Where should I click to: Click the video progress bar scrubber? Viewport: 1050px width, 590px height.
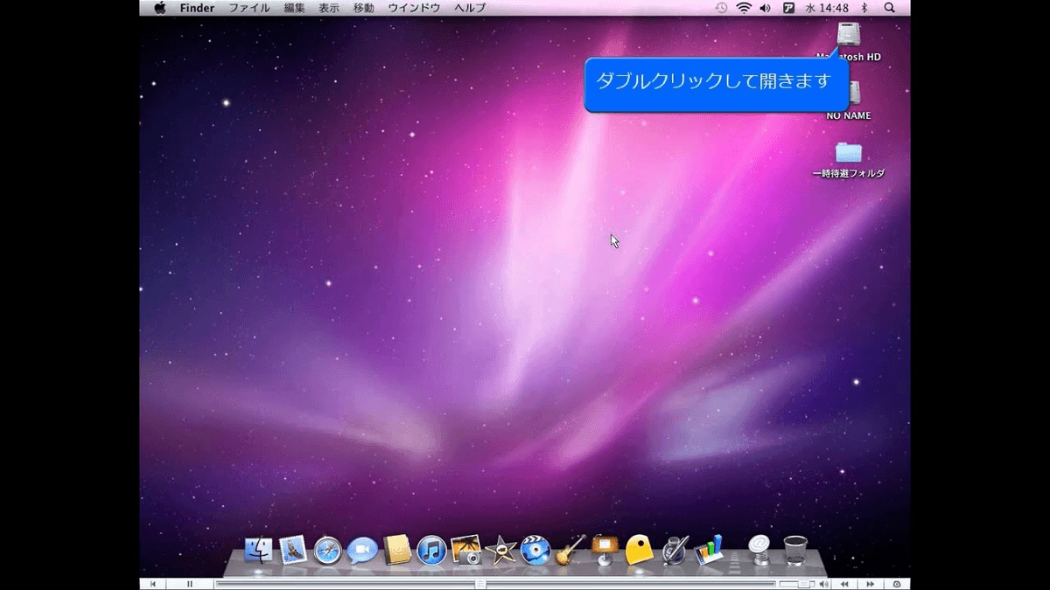(x=480, y=584)
